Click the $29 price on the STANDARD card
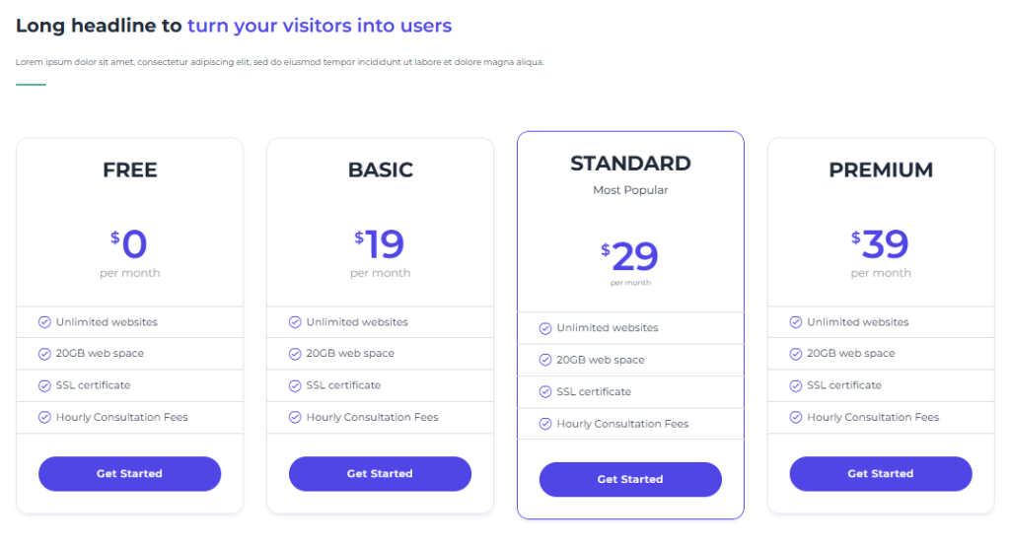1010x545 pixels. (629, 256)
